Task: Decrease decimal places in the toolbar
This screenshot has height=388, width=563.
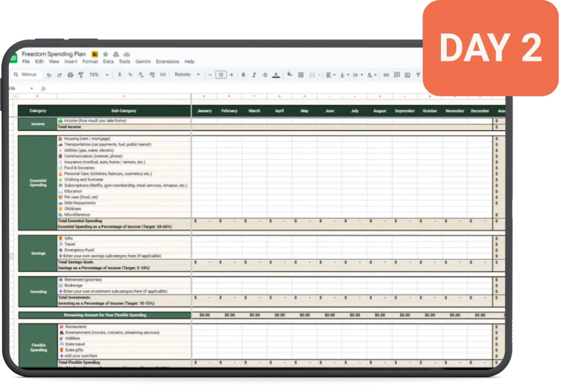Action: coord(141,75)
